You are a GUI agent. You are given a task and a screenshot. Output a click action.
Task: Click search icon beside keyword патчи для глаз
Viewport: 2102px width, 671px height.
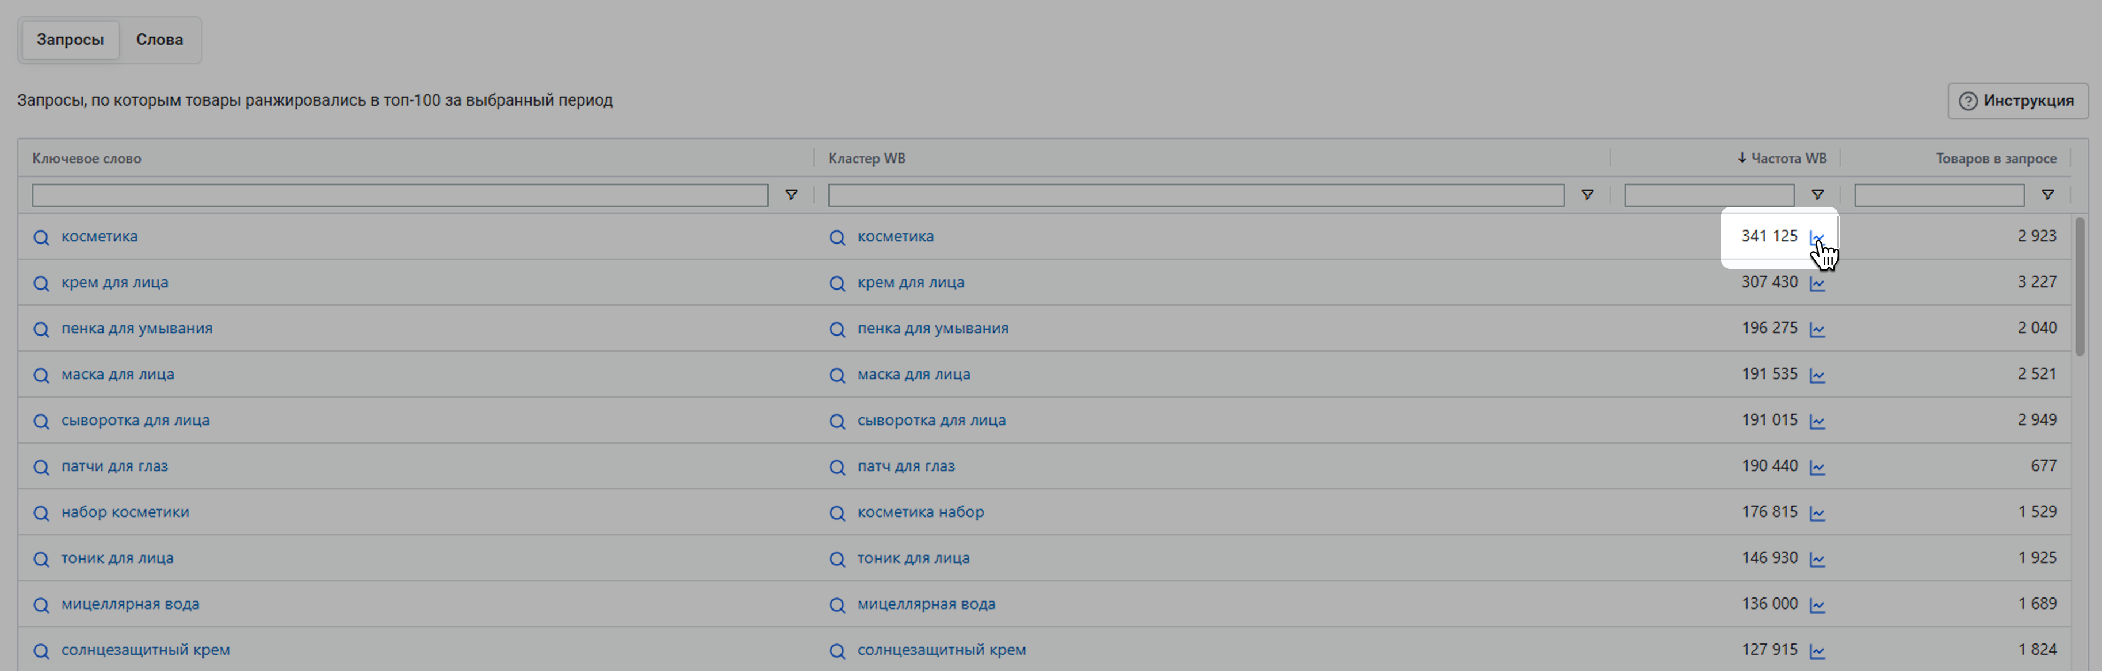[x=41, y=467]
